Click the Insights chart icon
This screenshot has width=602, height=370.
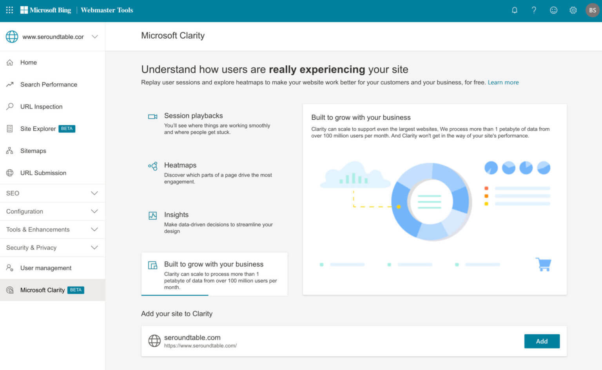(x=153, y=216)
